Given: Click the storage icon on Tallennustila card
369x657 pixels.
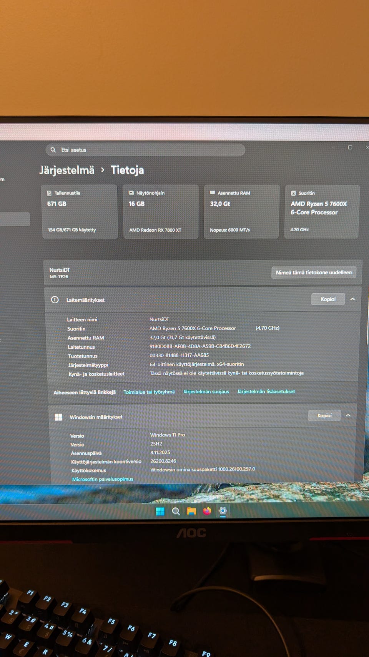Looking at the screenshot, I should pyautogui.click(x=49, y=193).
